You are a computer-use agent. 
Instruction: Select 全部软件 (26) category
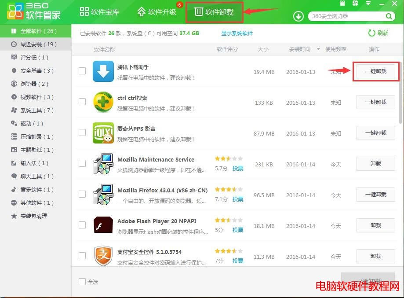pyautogui.click(x=36, y=31)
